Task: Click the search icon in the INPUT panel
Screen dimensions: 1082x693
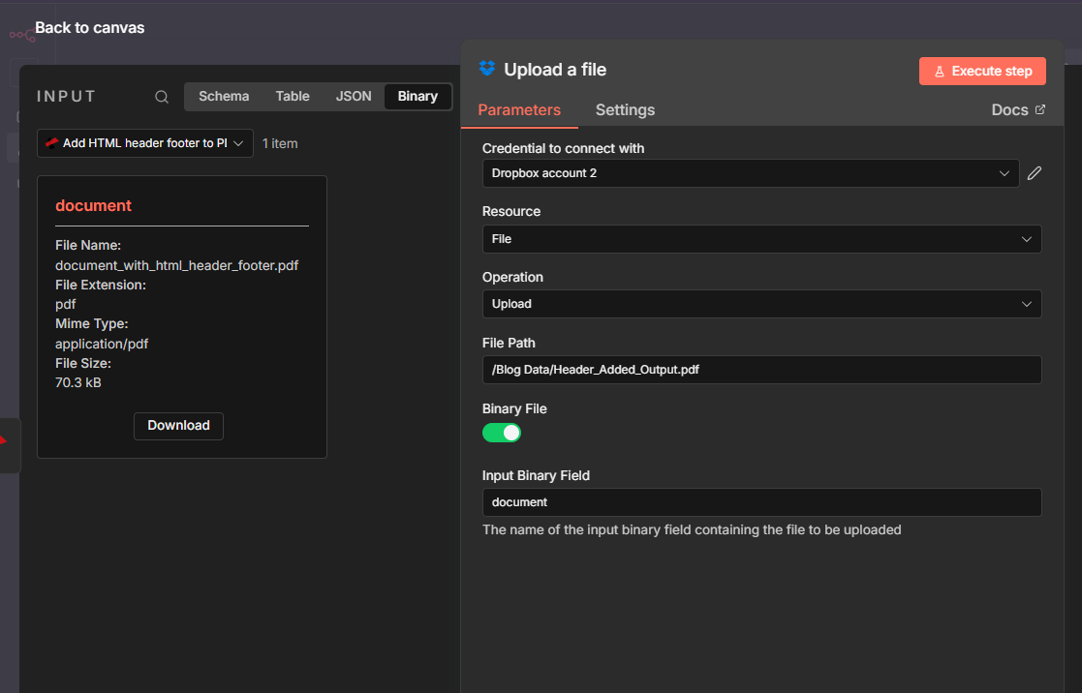Action: click(161, 97)
